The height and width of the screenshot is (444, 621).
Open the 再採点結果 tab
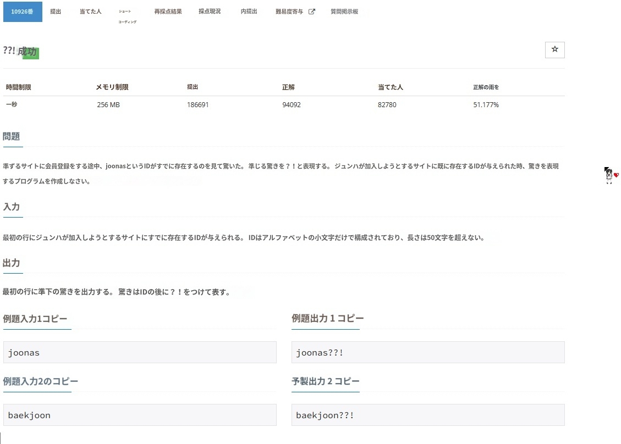click(x=168, y=12)
